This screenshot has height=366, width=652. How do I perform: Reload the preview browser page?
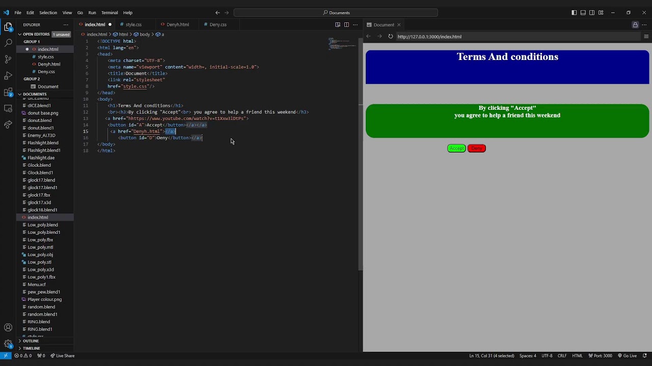pos(391,37)
